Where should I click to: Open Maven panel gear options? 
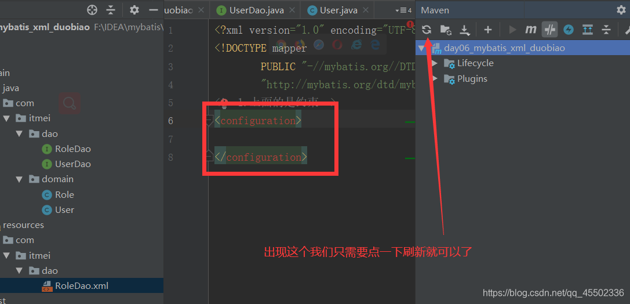[x=621, y=10]
